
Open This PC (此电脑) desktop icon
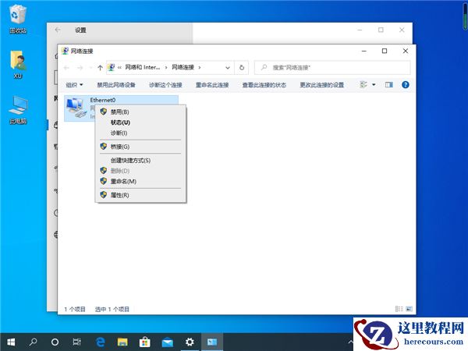[x=18, y=110]
